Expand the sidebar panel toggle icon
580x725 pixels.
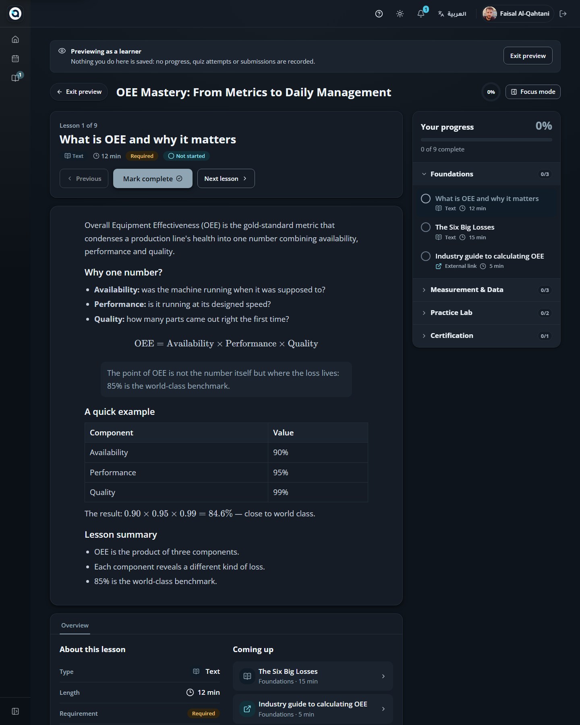point(15,711)
